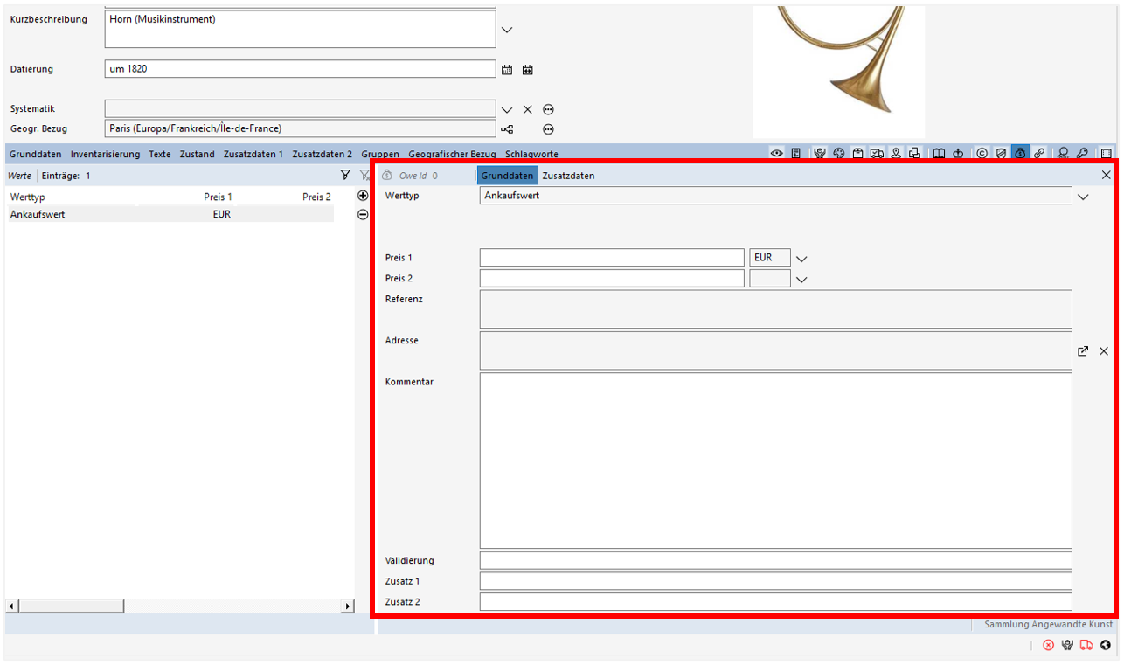Click the shield icon in toolbar
The height and width of the screenshot is (665, 1124).
1003,153
